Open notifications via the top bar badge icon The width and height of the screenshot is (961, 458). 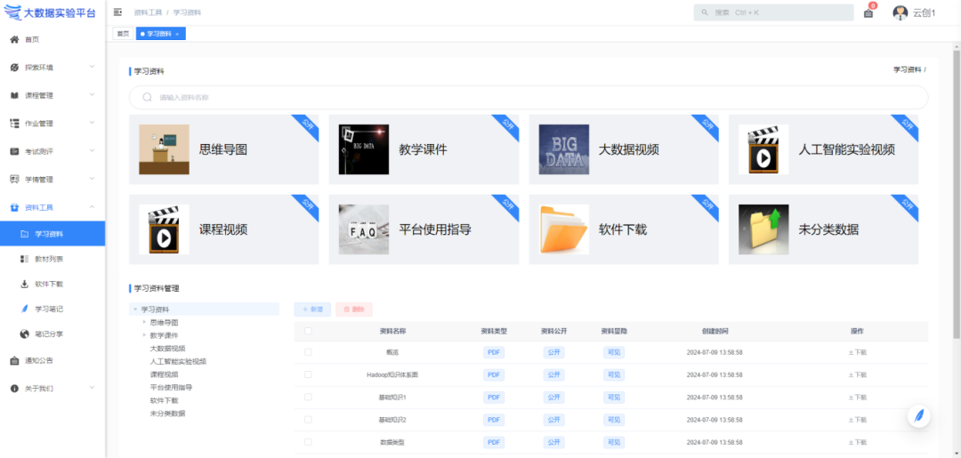868,12
